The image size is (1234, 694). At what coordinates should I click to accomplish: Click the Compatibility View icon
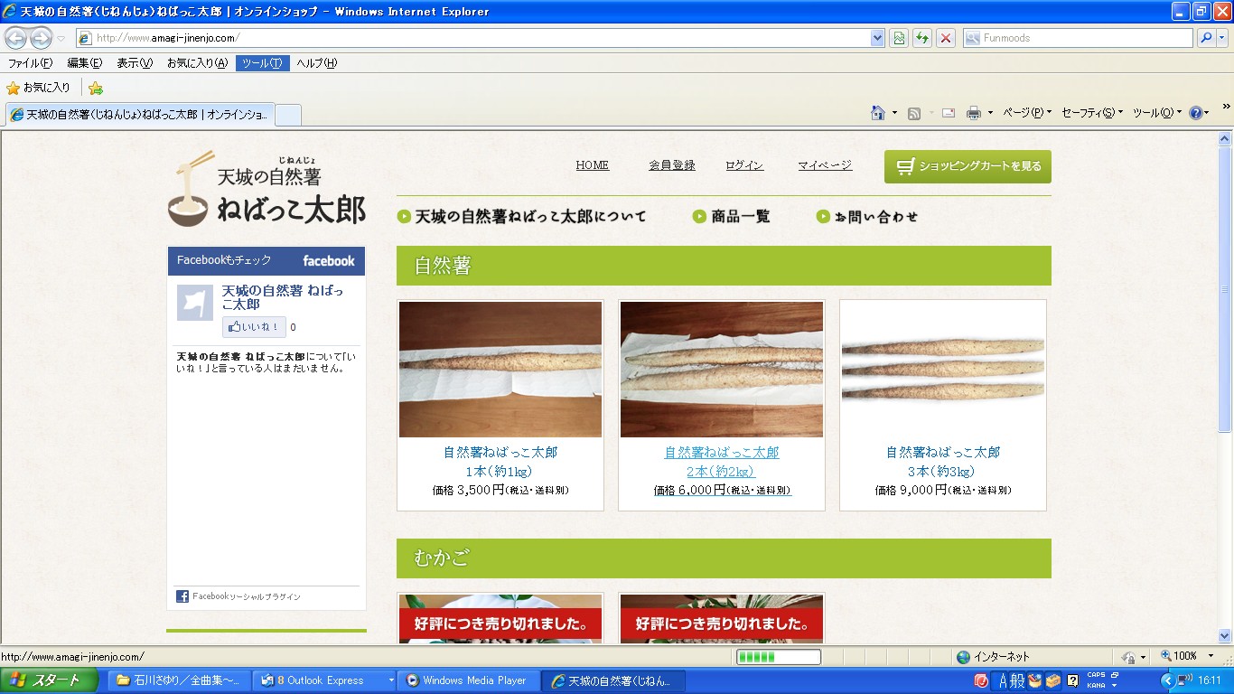point(899,38)
